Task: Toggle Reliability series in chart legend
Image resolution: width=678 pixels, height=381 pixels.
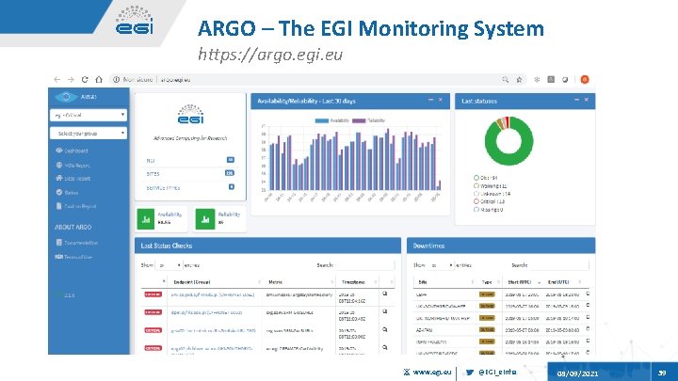Action: pos(368,121)
